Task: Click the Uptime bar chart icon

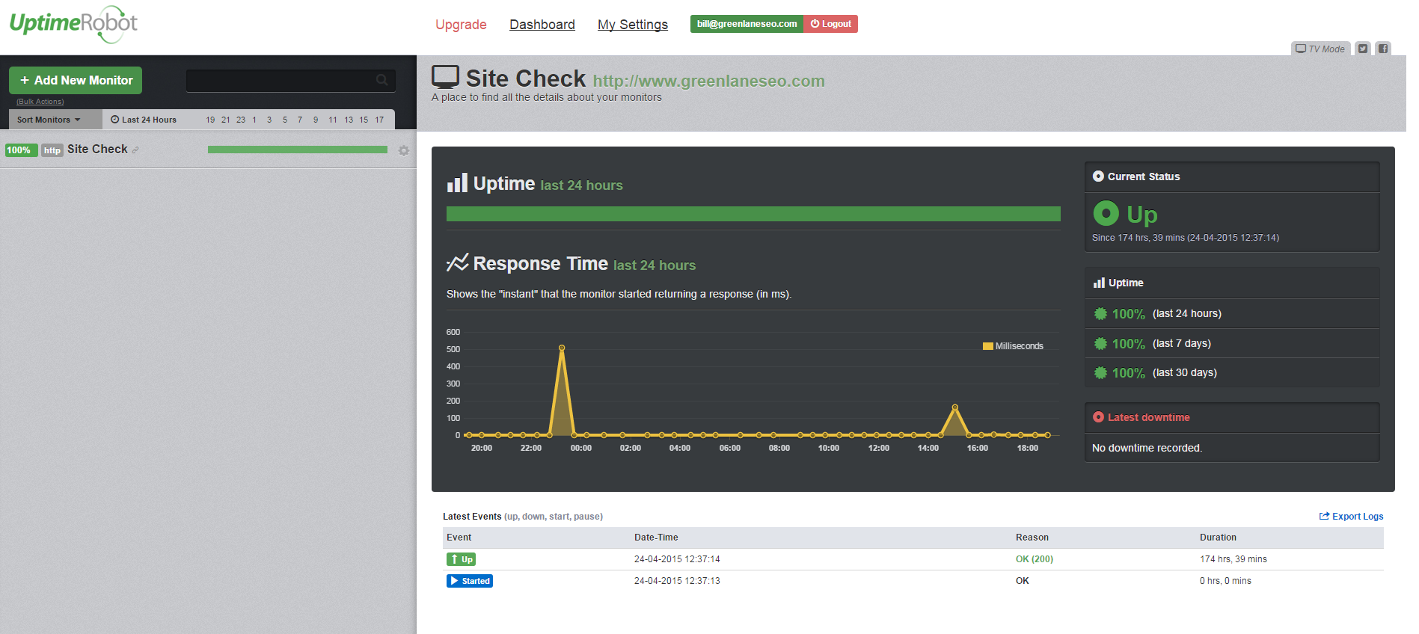Action: 457,183
